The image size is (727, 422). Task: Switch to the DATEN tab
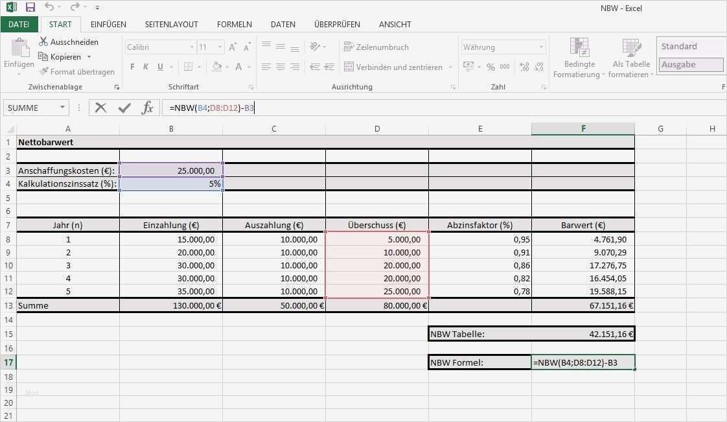click(x=283, y=24)
